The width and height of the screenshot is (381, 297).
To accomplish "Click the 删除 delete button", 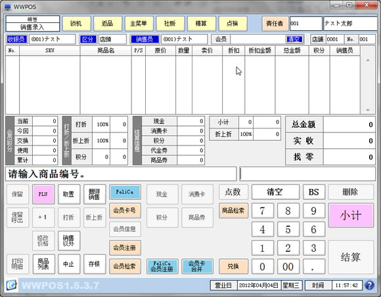I will click(x=351, y=192).
